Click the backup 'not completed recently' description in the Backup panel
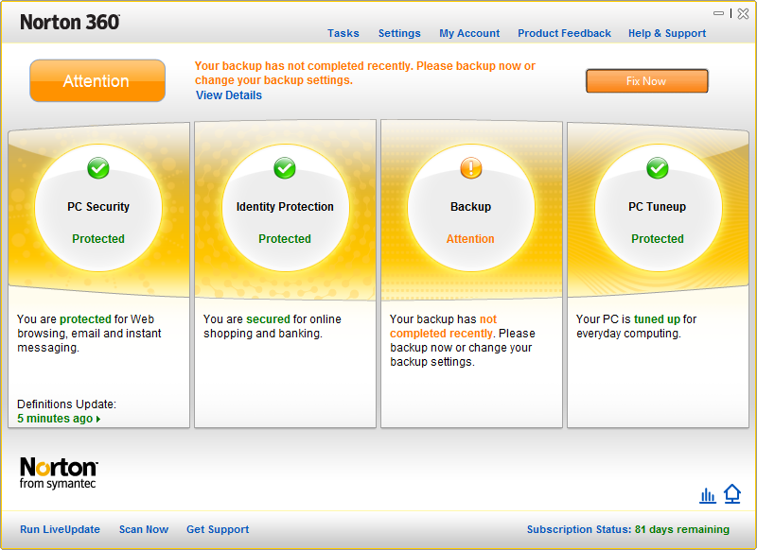The height and width of the screenshot is (550, 757). 463,340
